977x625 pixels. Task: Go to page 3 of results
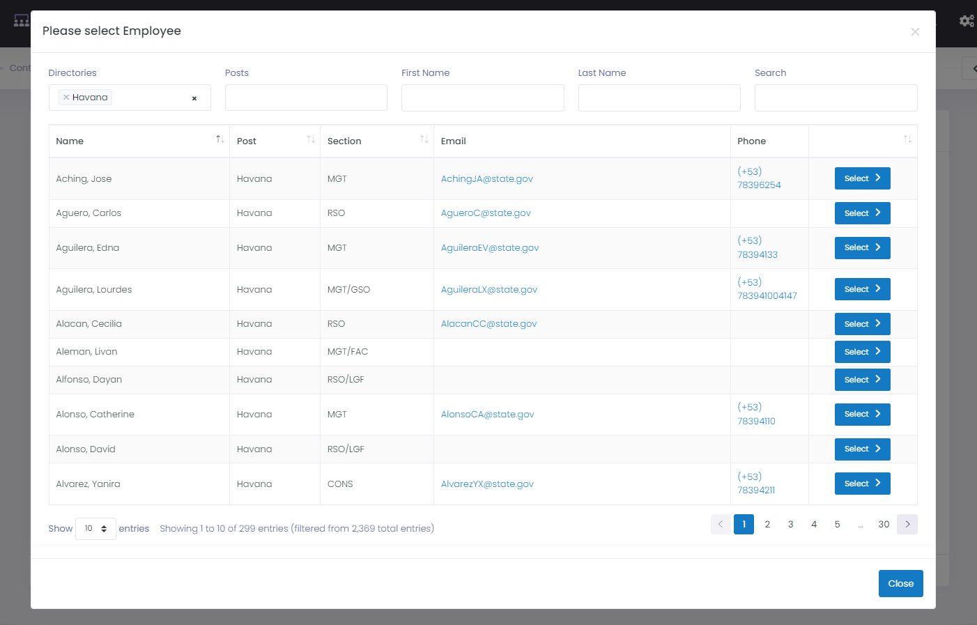click(x=790, y=524)
